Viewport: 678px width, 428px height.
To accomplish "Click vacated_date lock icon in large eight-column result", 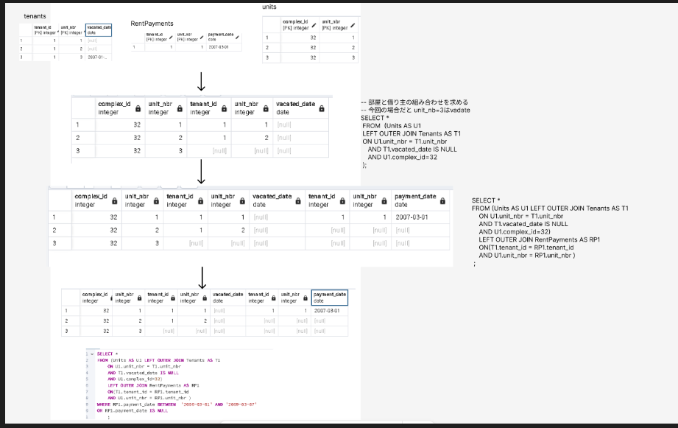I will (298, 201).
